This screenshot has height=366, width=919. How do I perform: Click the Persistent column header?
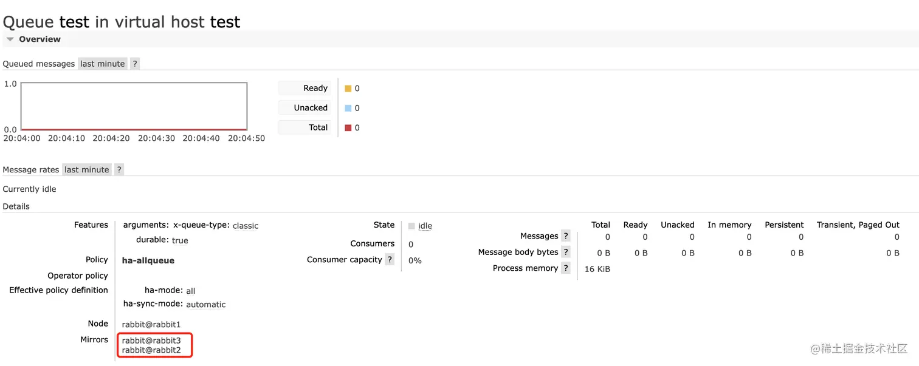tap(784, 225)
